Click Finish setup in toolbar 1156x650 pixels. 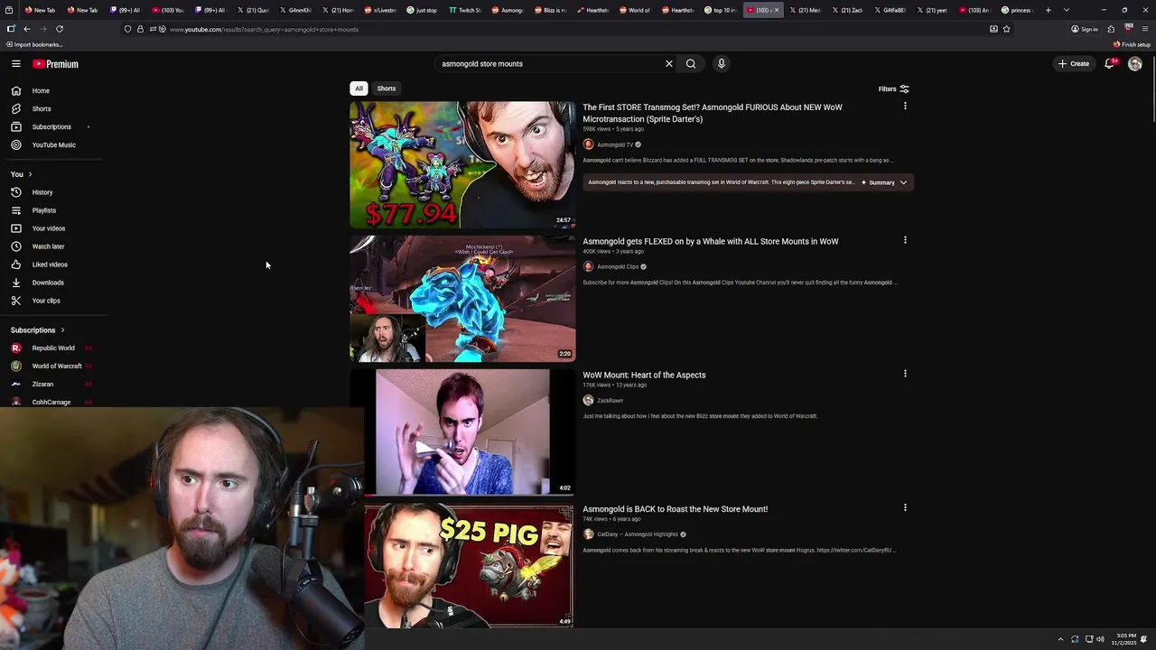point(1132,44)
